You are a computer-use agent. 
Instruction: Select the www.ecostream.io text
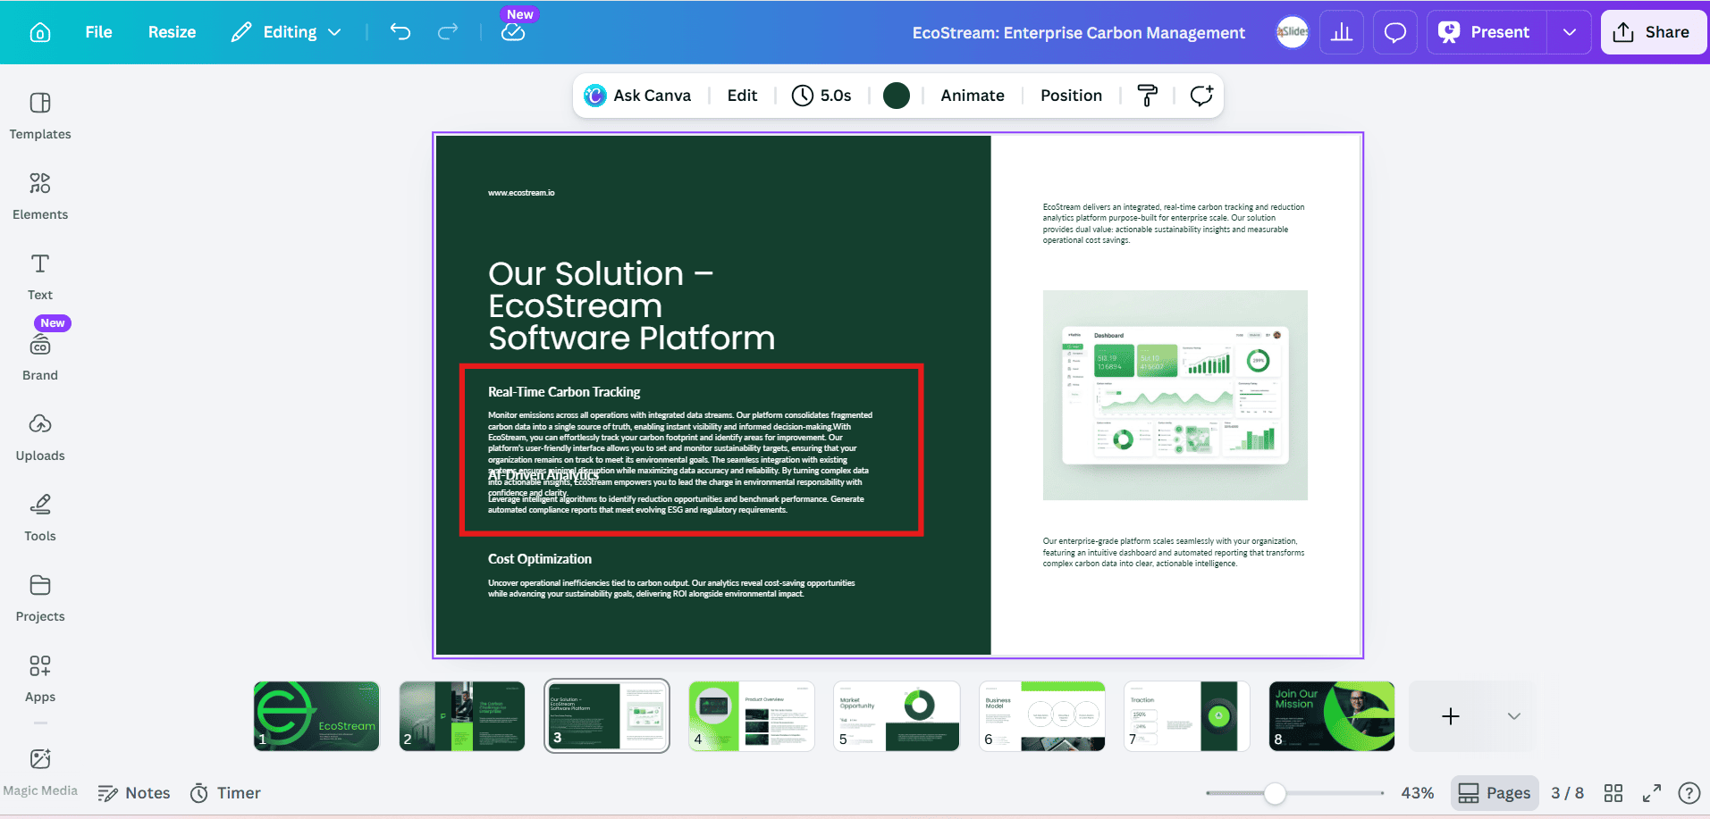click(521, 193)
